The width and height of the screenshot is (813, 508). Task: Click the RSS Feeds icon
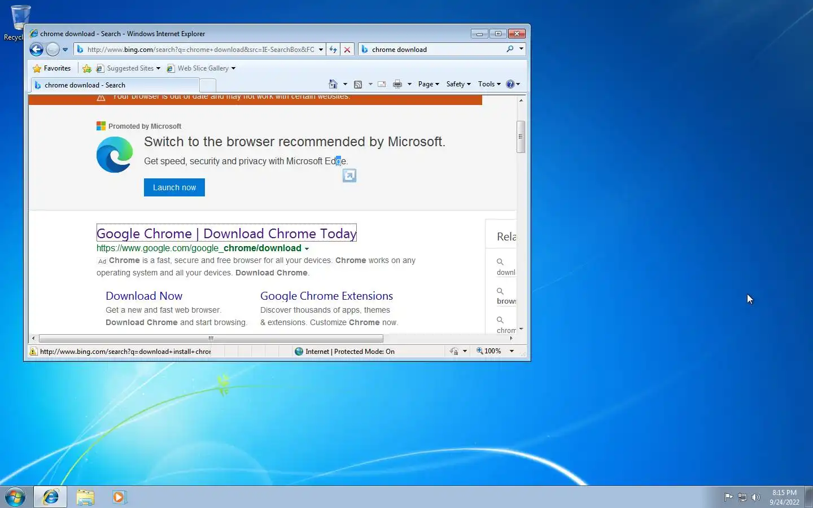(358, 84)
